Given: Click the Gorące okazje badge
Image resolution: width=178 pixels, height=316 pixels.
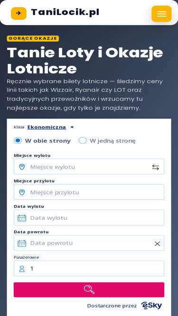Looking at the screenshot, I should click(x=33, y=38).
